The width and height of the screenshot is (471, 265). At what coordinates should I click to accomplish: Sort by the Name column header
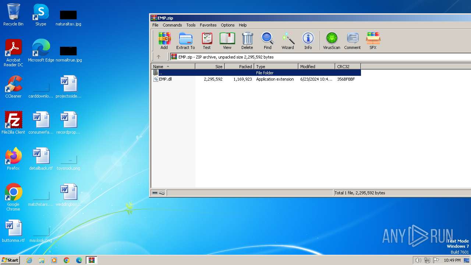[x=173, y=67]
